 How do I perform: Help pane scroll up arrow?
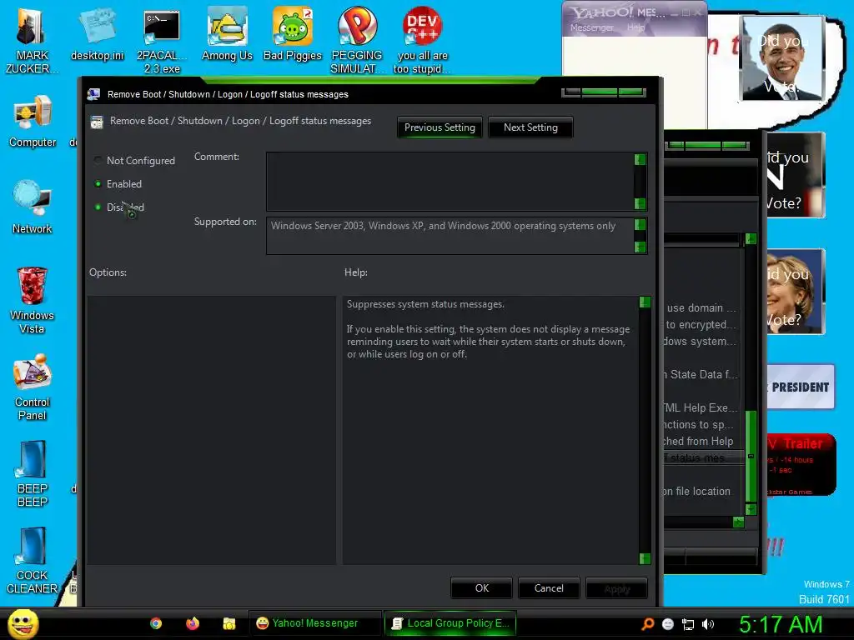[645, 302]
